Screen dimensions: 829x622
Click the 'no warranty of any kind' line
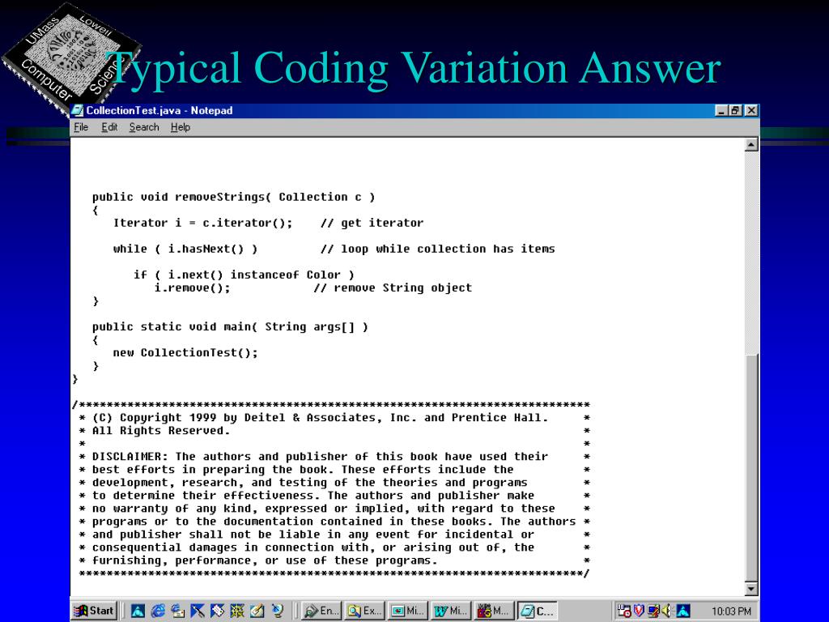(324, 509)
